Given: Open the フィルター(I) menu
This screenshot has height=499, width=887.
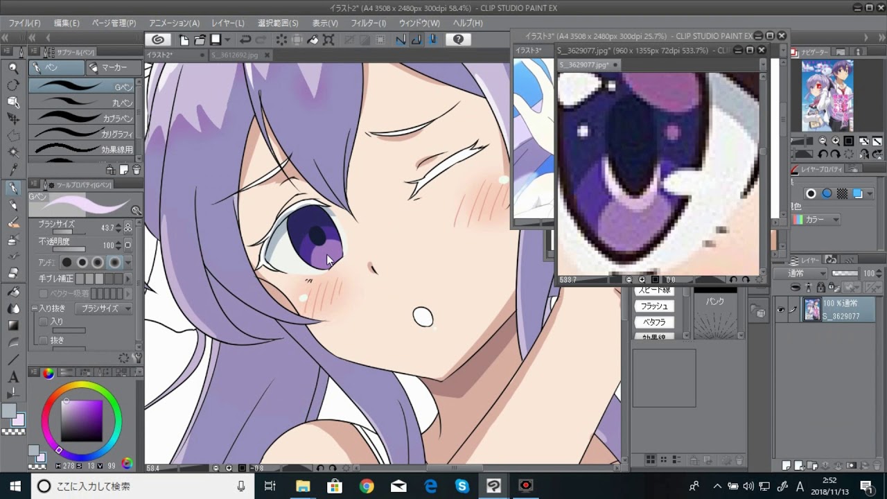Looking at the screenshot, I should [x=368, y=23].
